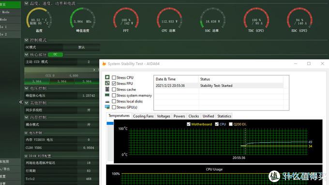
Task: Click the right arrow above CCX 0 cores
Action: (94, 70)
